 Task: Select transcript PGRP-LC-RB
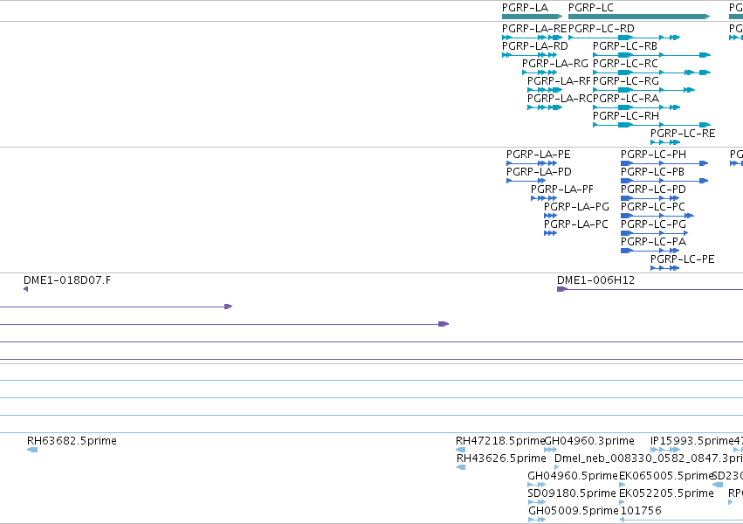[651, 55]
